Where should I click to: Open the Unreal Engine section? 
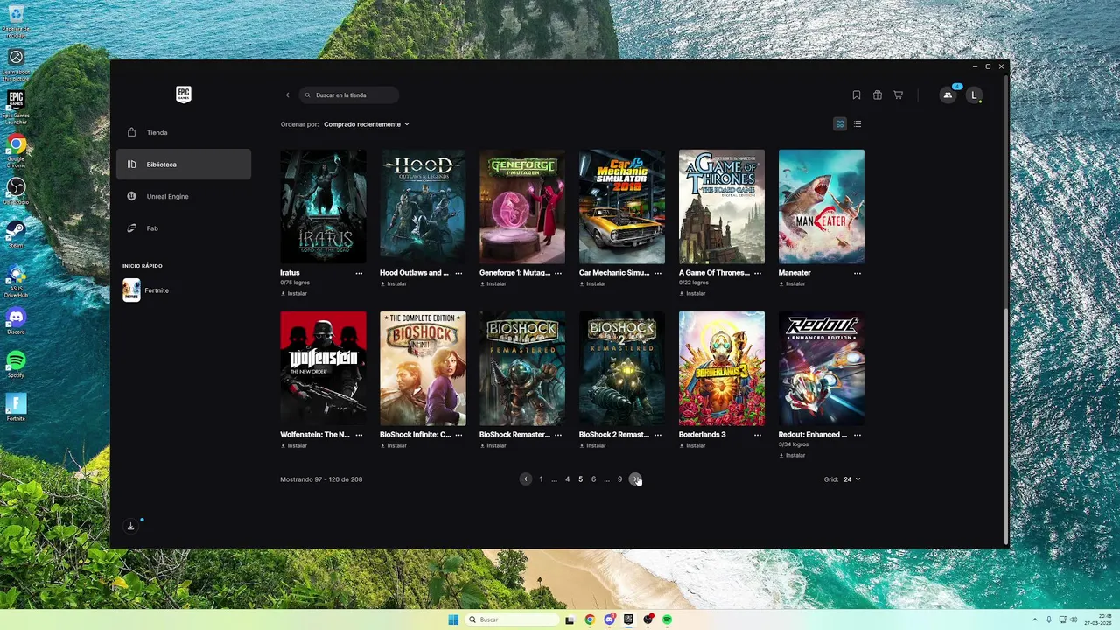point(184,196)
